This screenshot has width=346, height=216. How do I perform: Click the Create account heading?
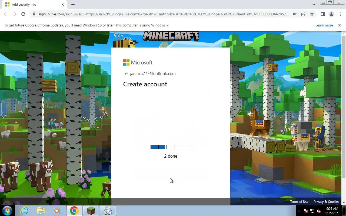pos(145,84)
